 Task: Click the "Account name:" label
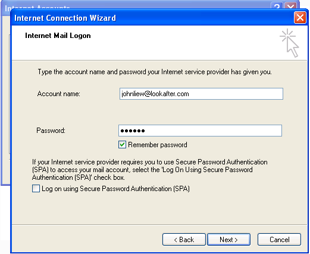(59, 94)
